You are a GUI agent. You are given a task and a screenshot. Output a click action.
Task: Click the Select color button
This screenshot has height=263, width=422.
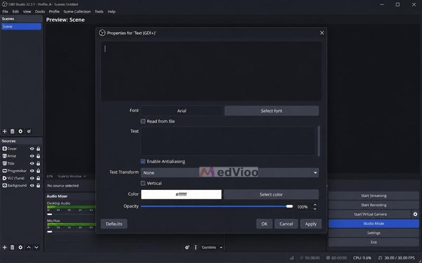(271, 195)
